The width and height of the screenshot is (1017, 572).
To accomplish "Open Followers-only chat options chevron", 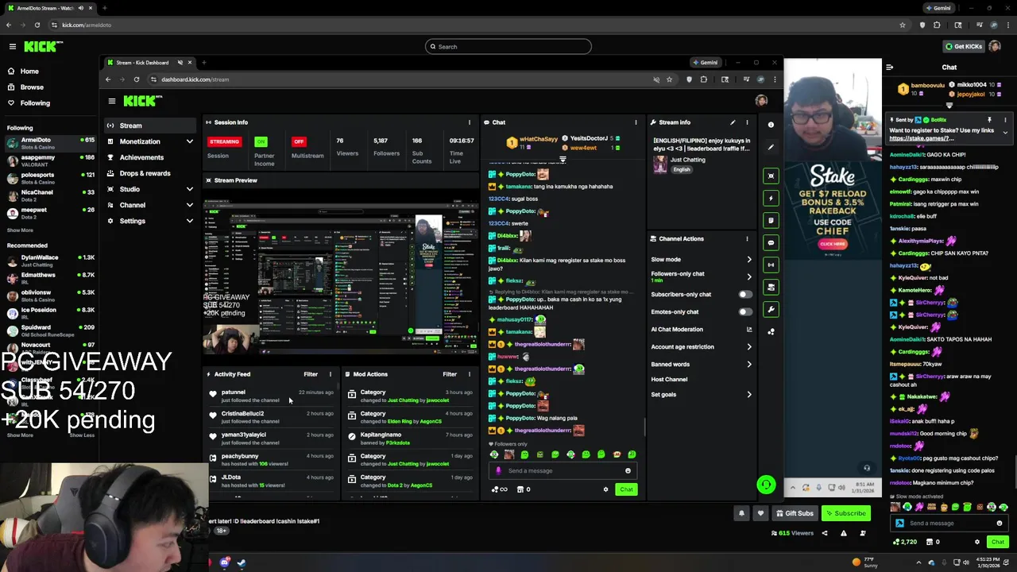I will pos(748,276).
